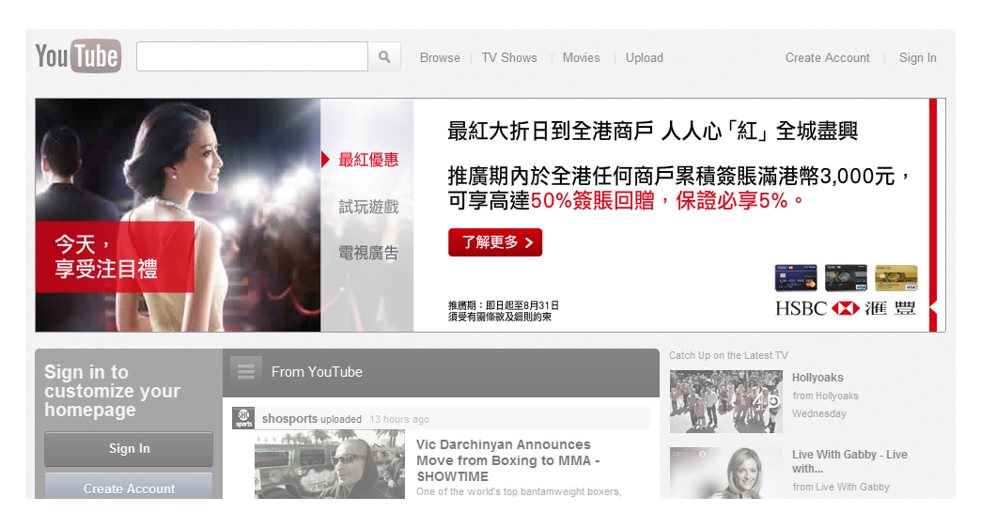Click the 推廣期 promotion period fine print
The width and height of the screenshot is (981, 528).
pyautogui.click(x=503, y=311)
